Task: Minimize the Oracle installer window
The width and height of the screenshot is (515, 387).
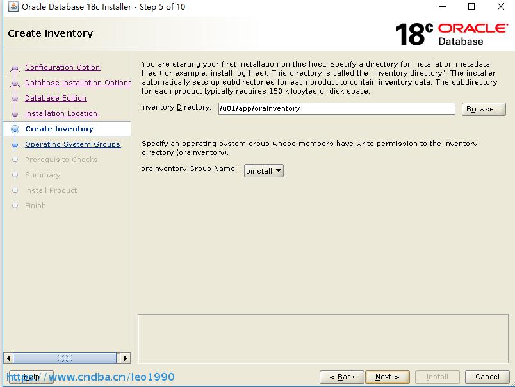Action: [x=443, y=6]
